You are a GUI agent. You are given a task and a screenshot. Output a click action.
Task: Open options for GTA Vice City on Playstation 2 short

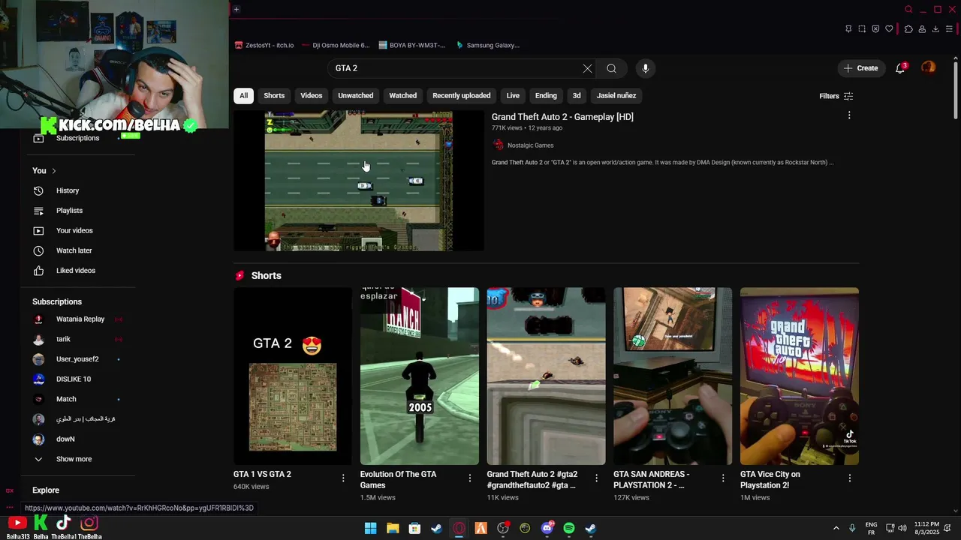coord(850,478)
